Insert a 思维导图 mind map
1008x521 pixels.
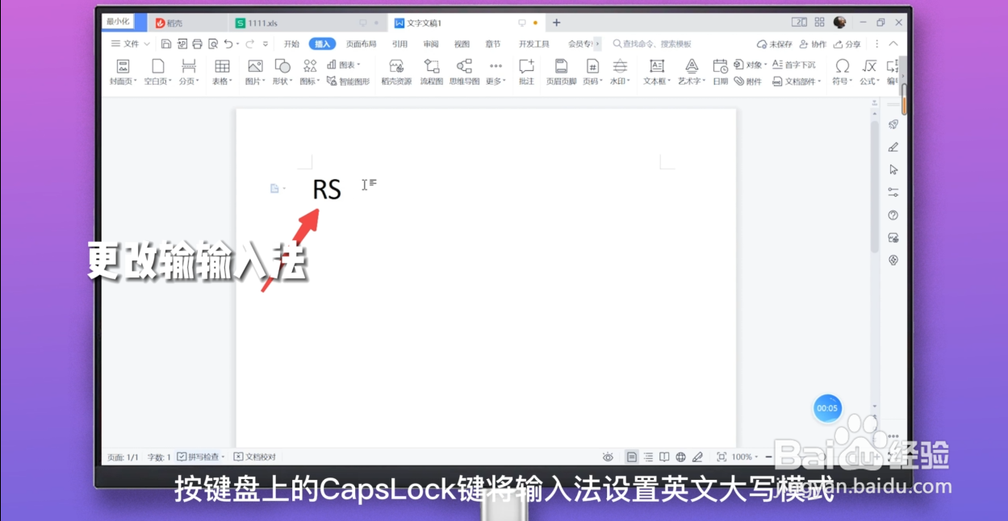[465, 71]
